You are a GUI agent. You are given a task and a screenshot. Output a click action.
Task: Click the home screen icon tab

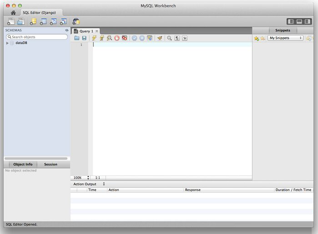pos(13,13)
